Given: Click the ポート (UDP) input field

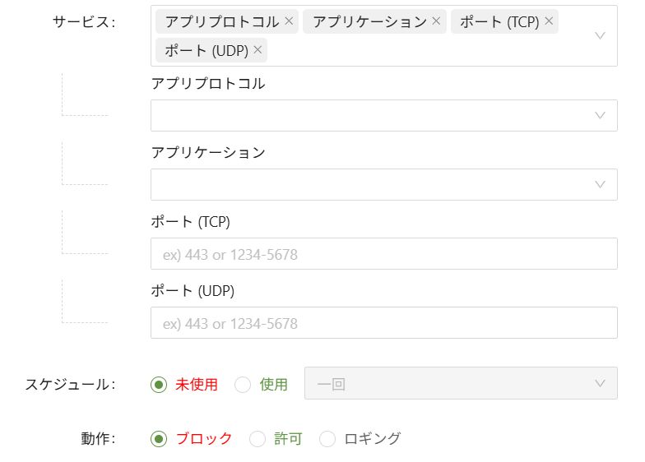Looking at the screenshot, I should pyautogui.click(x=383, y=323).
